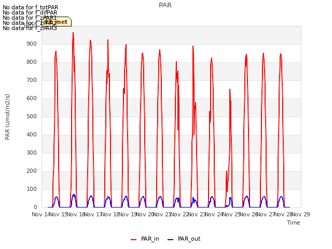The width and height of the screenshot is (332, 249).
Task: Click the 'No data for f_difPAR' message
Action: (30, 12)
